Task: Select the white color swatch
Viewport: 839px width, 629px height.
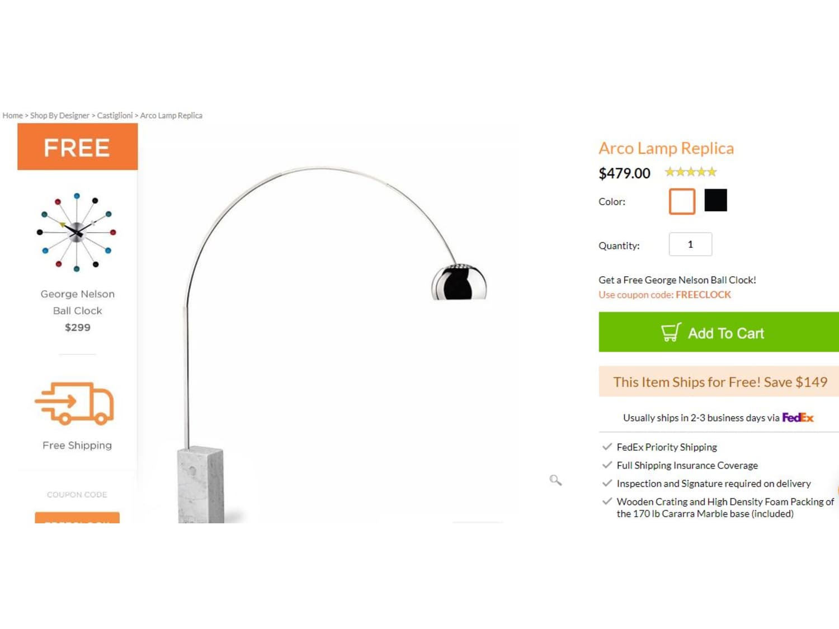Action: pyautogui.click(x=682, y=201)
